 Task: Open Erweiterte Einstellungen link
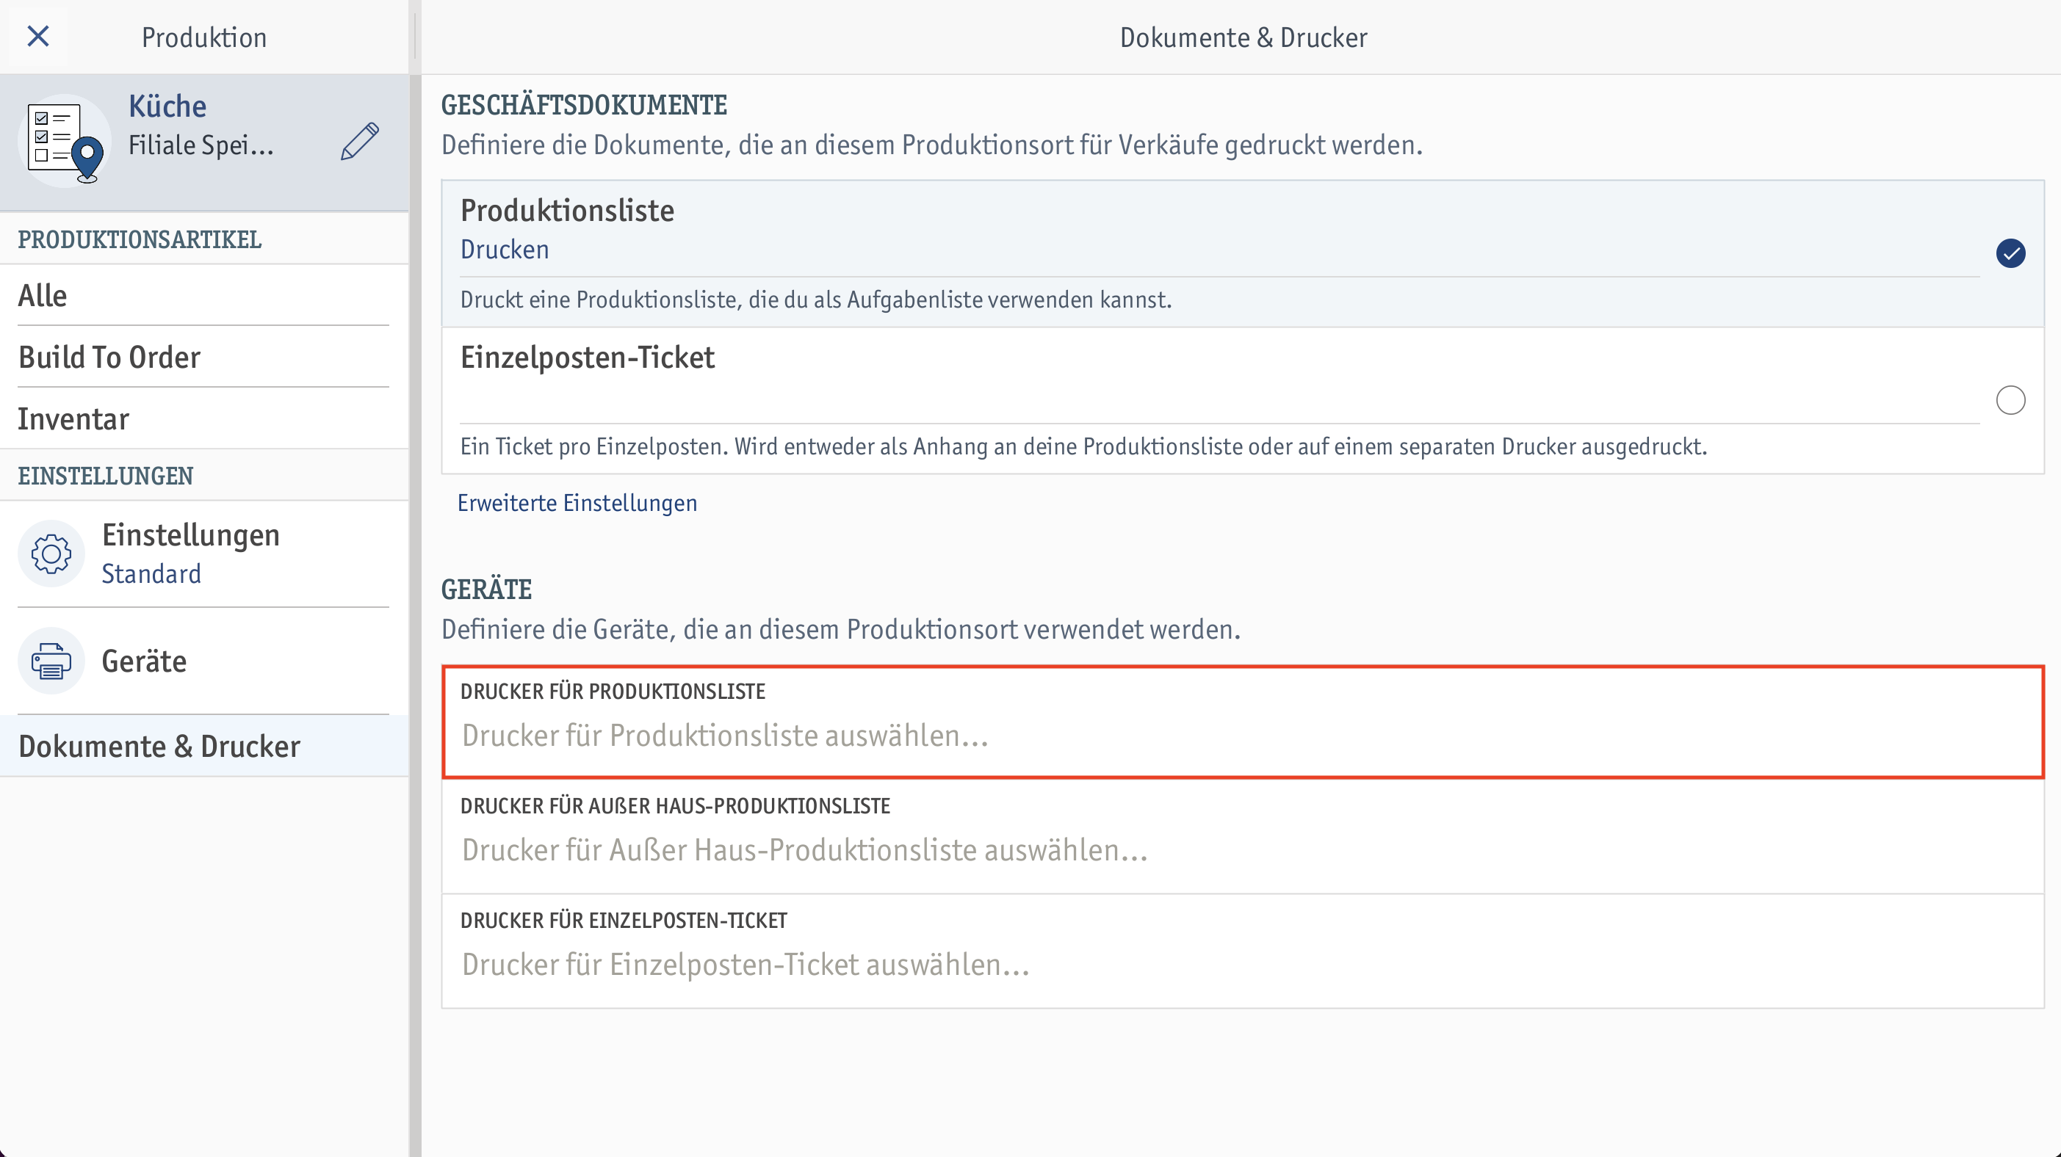(x=577, y=503)
